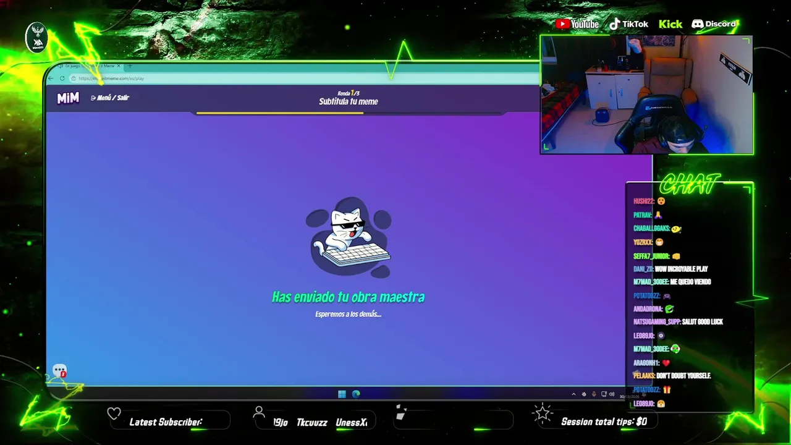Click 'SALUT GOOD LUCK' chat message

(x=702, y=322)
